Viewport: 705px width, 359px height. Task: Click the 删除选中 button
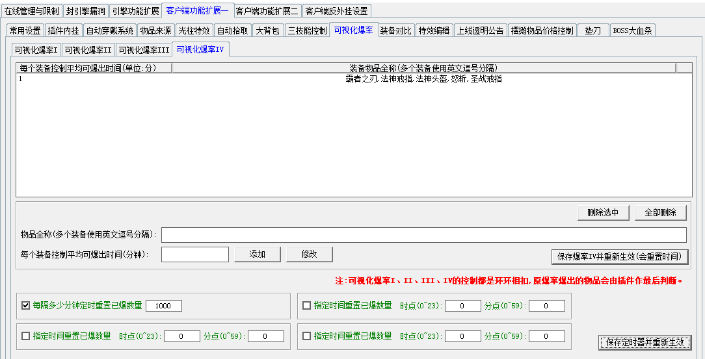pyautogui.click(x=603, y=213)
